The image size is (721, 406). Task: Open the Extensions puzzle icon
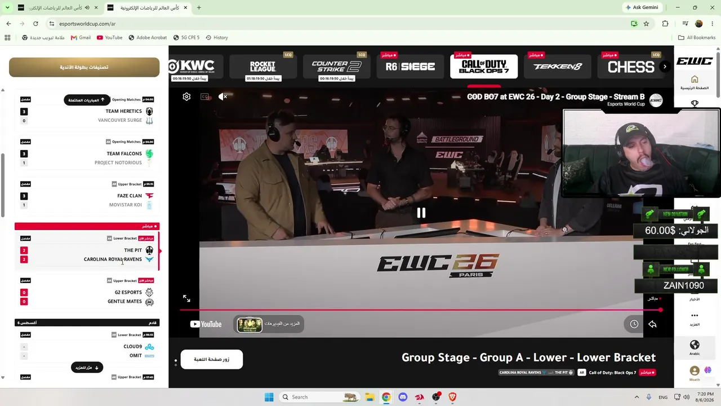point(665,24)
